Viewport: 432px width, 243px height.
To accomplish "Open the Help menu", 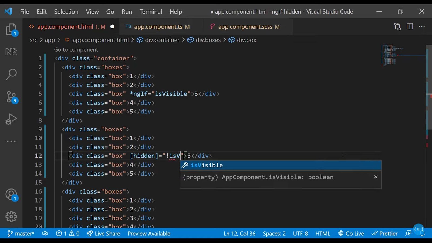I will coord(176,12).
